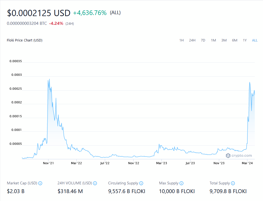Click the Mar '24 price peak on chart
The height and width of the screenshot is (201, 263).
point(250,82)
